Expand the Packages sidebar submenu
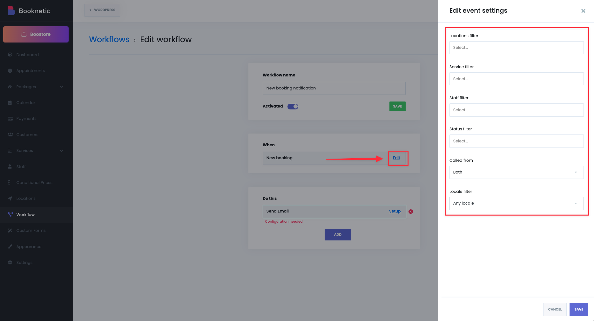The image size is (594, 321). (x=61, y=87)
